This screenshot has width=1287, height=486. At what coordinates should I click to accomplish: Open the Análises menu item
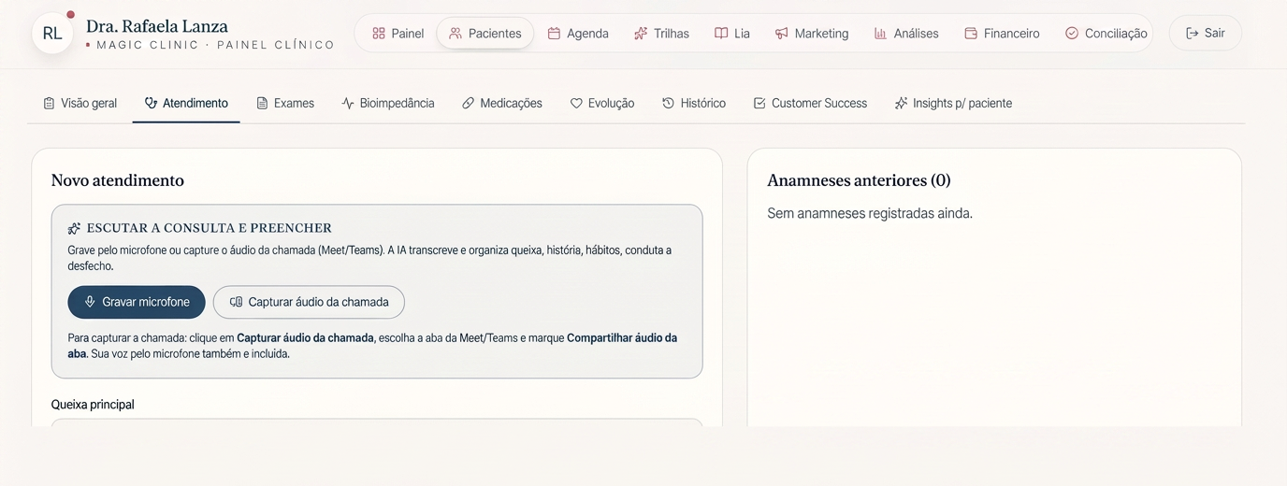point(906,34)
